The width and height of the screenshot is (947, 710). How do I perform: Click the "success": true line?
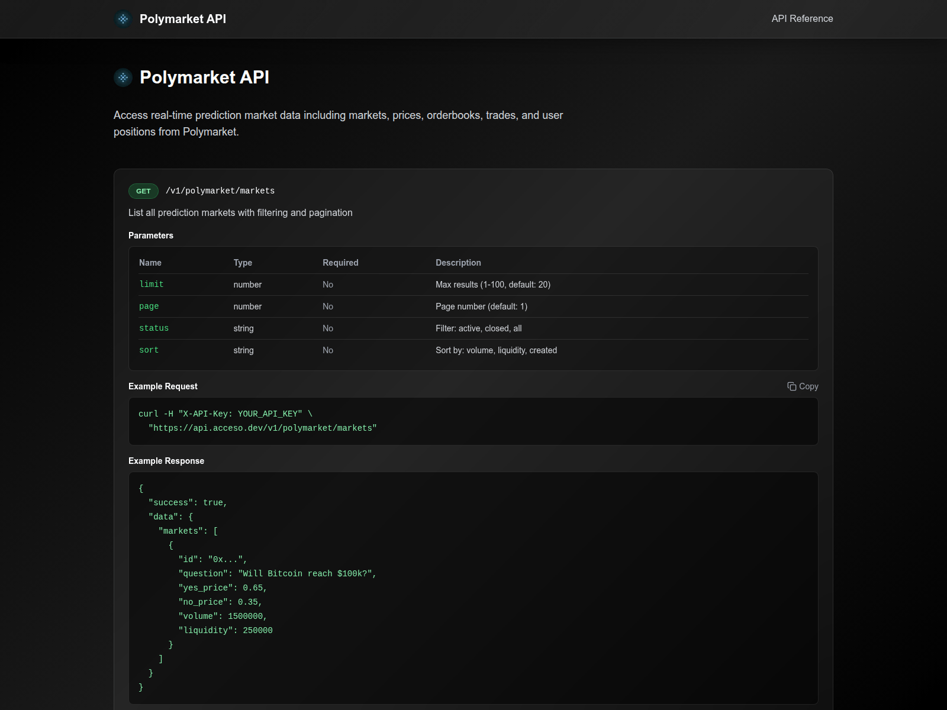(x=188, y=503)
